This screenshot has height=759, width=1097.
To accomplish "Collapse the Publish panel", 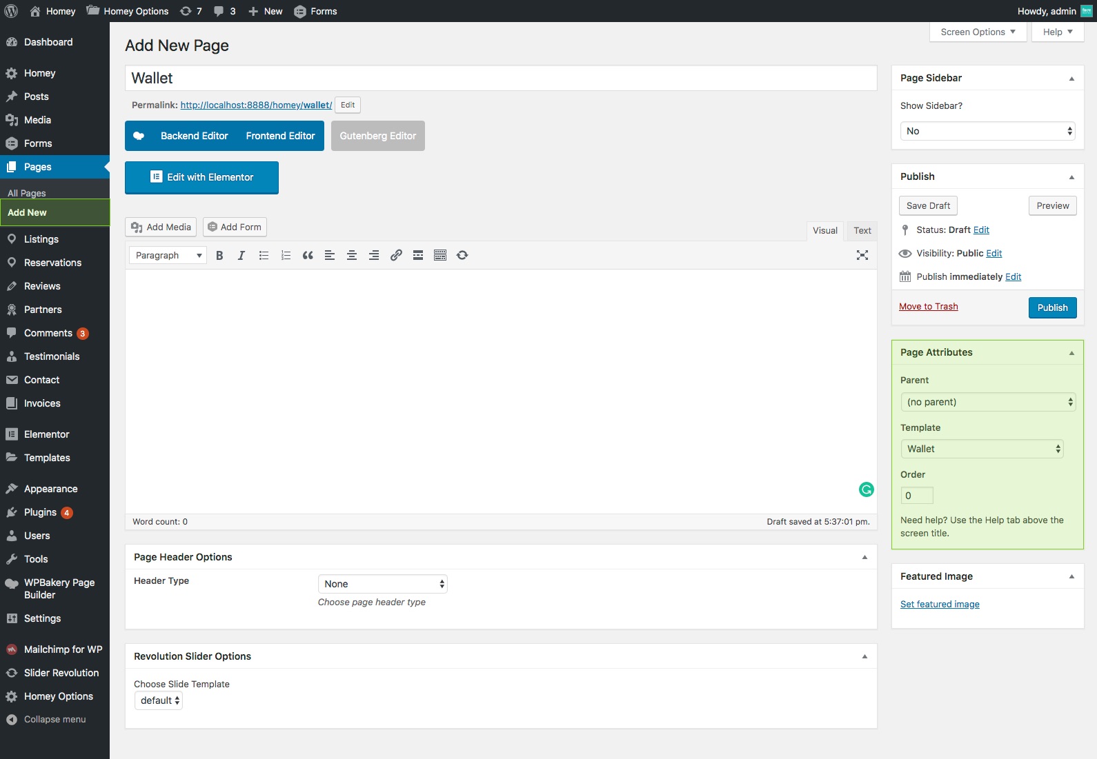I will [1071, 177].
